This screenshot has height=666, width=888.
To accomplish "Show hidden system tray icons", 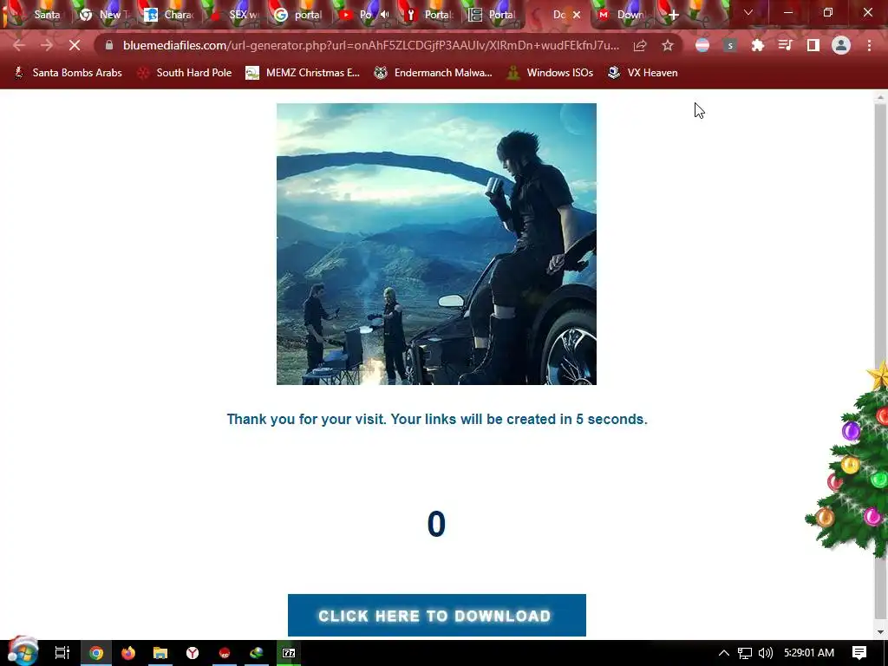I will pos(724,653).
